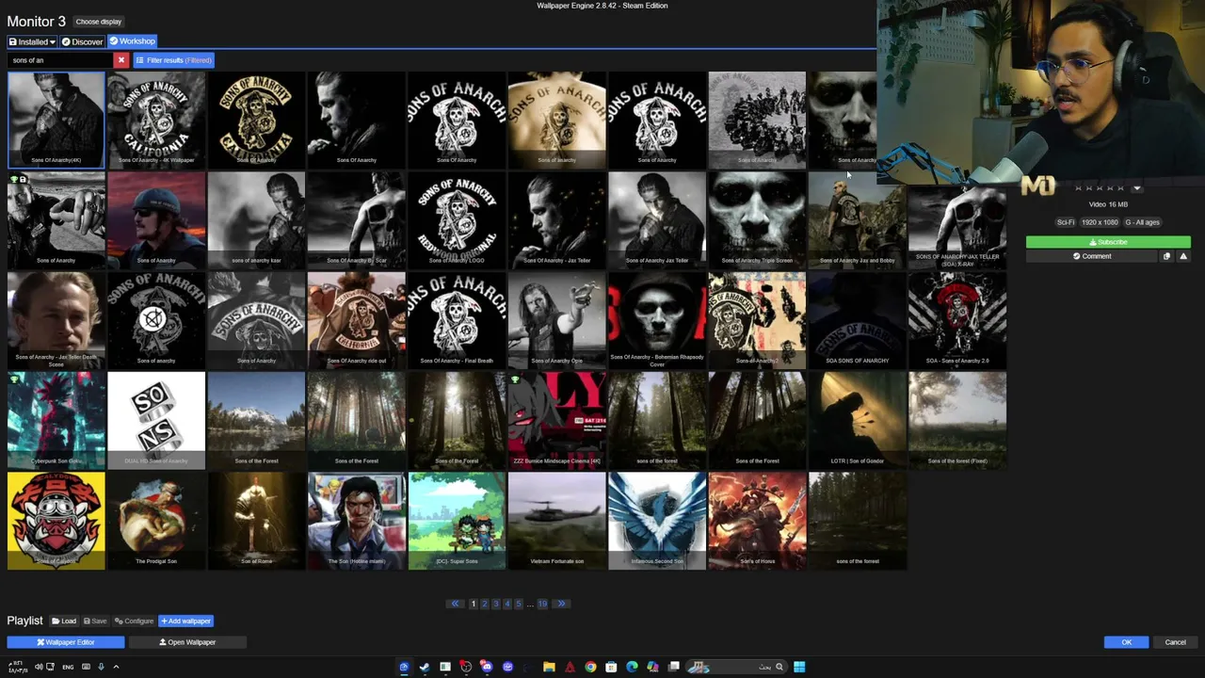Select the Sons Of Anarchy - Final Breath wallpaper
Image resolution: width=1205 pixels, height=678 pixels.
[457, 320]
